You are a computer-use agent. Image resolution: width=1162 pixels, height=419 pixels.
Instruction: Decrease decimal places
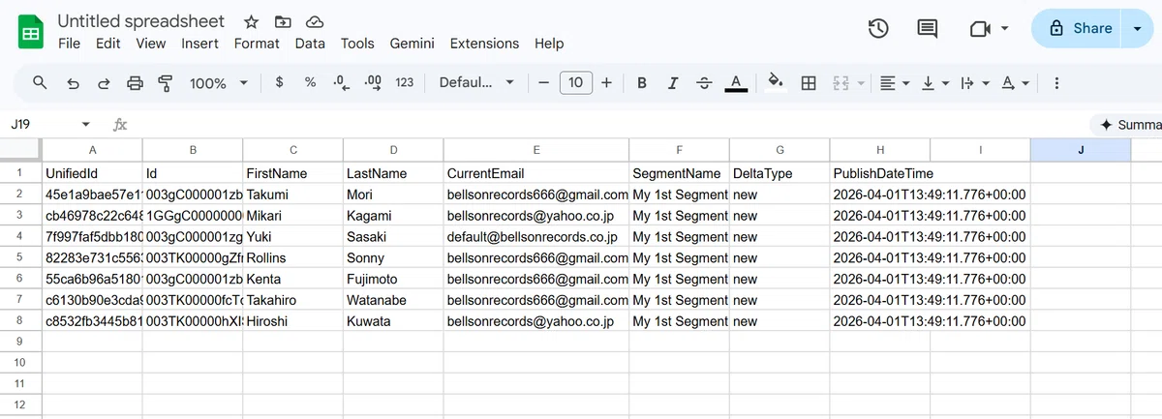tap(341, 82)
